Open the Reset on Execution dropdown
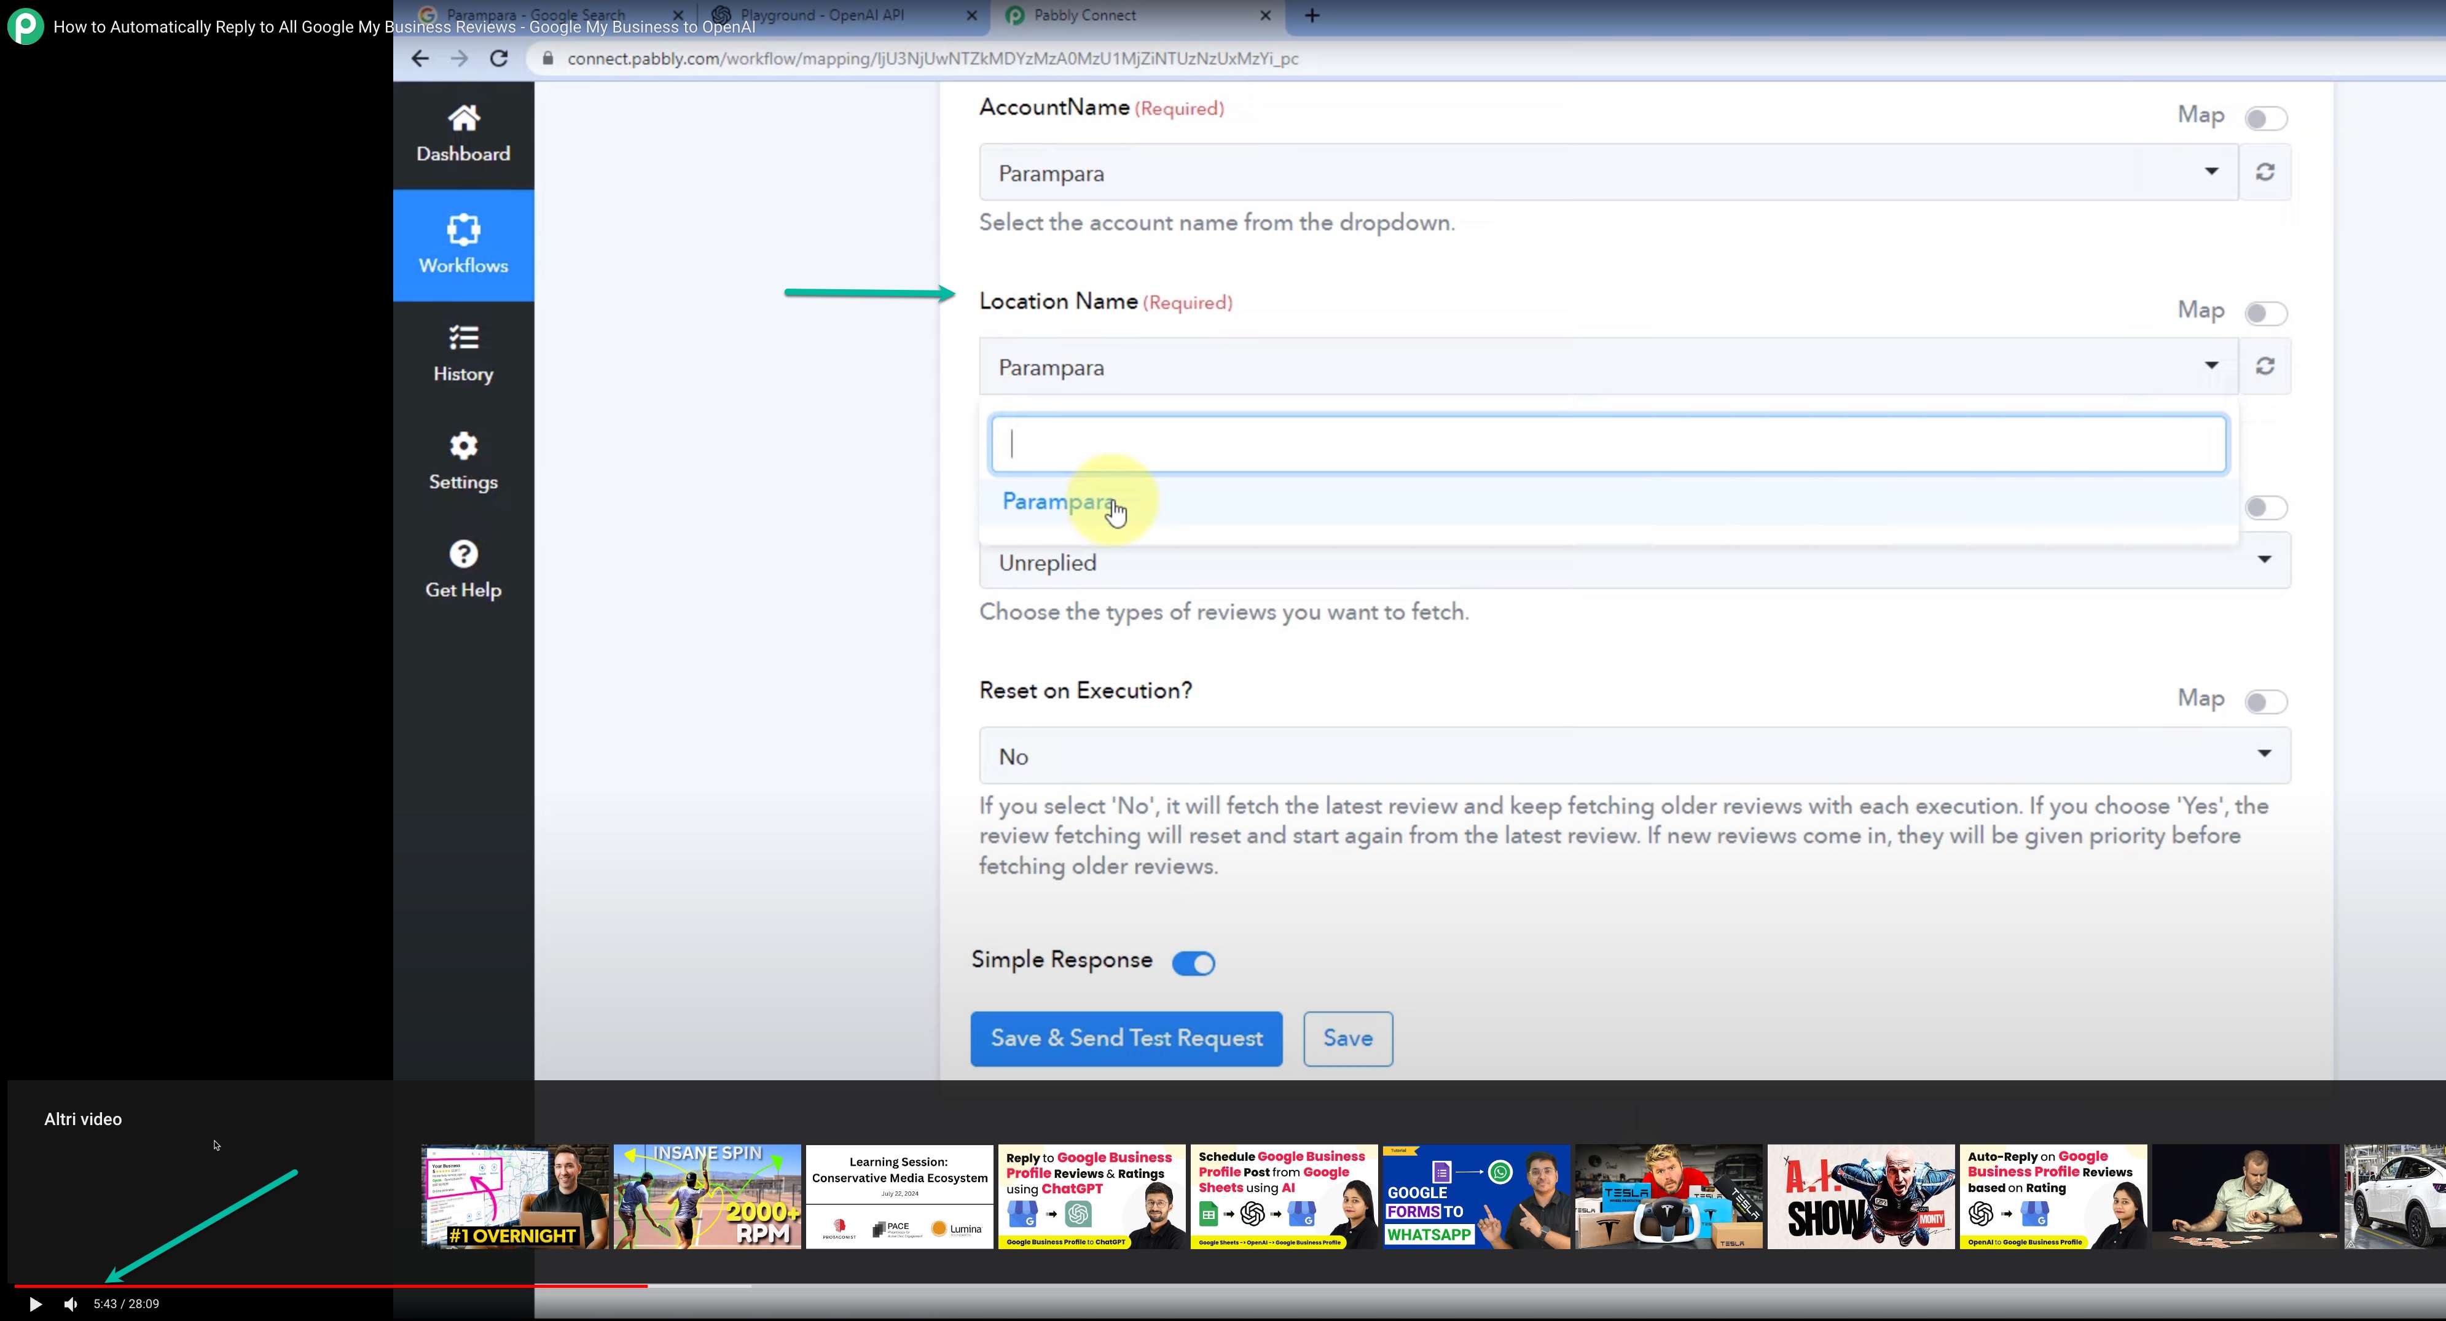The height and width of the screenshot is (1321, 2446). pos(1635,755)
